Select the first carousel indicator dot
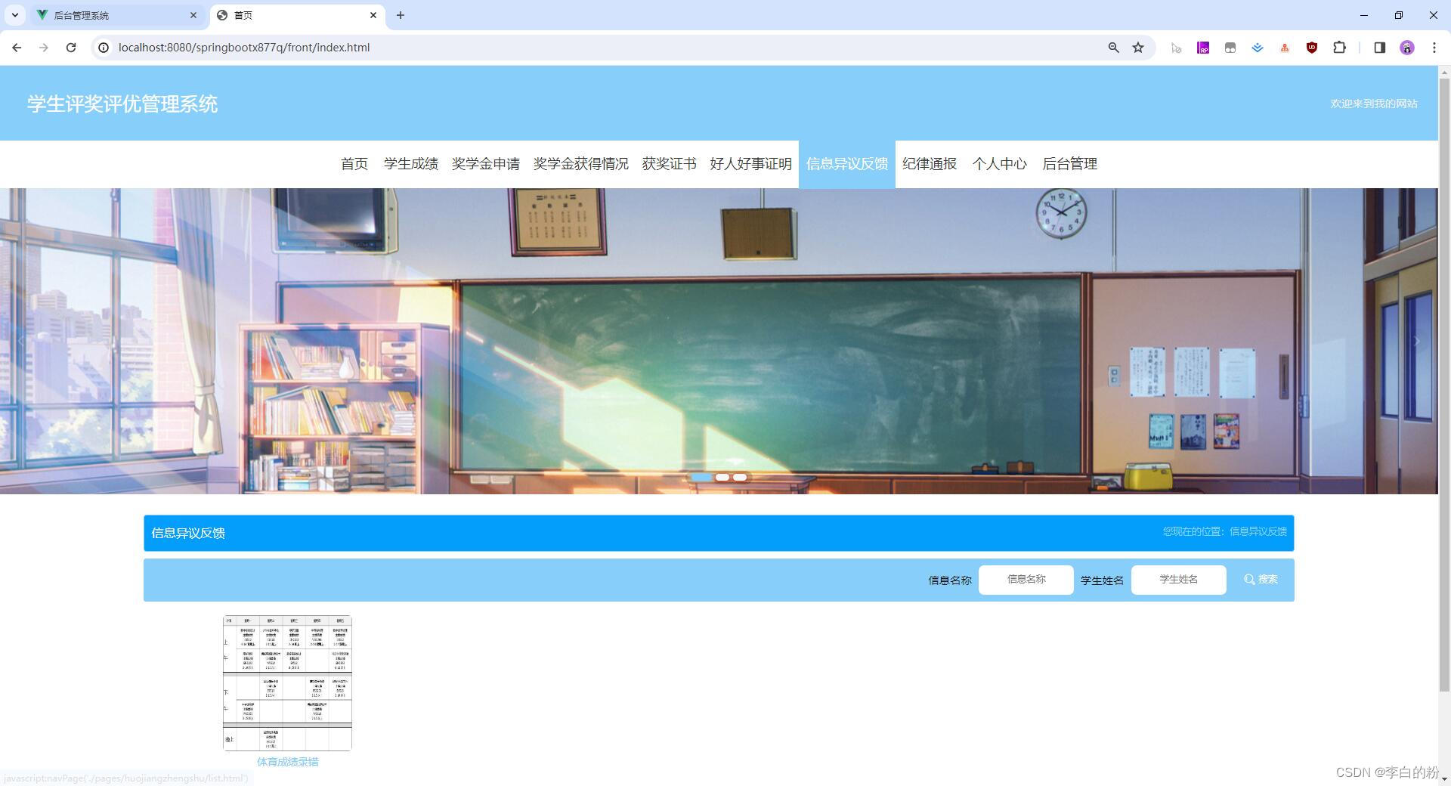1451x786 pixels. point(701,478)
